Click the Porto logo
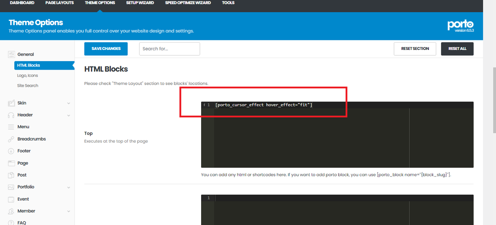 tap(461, 24)
